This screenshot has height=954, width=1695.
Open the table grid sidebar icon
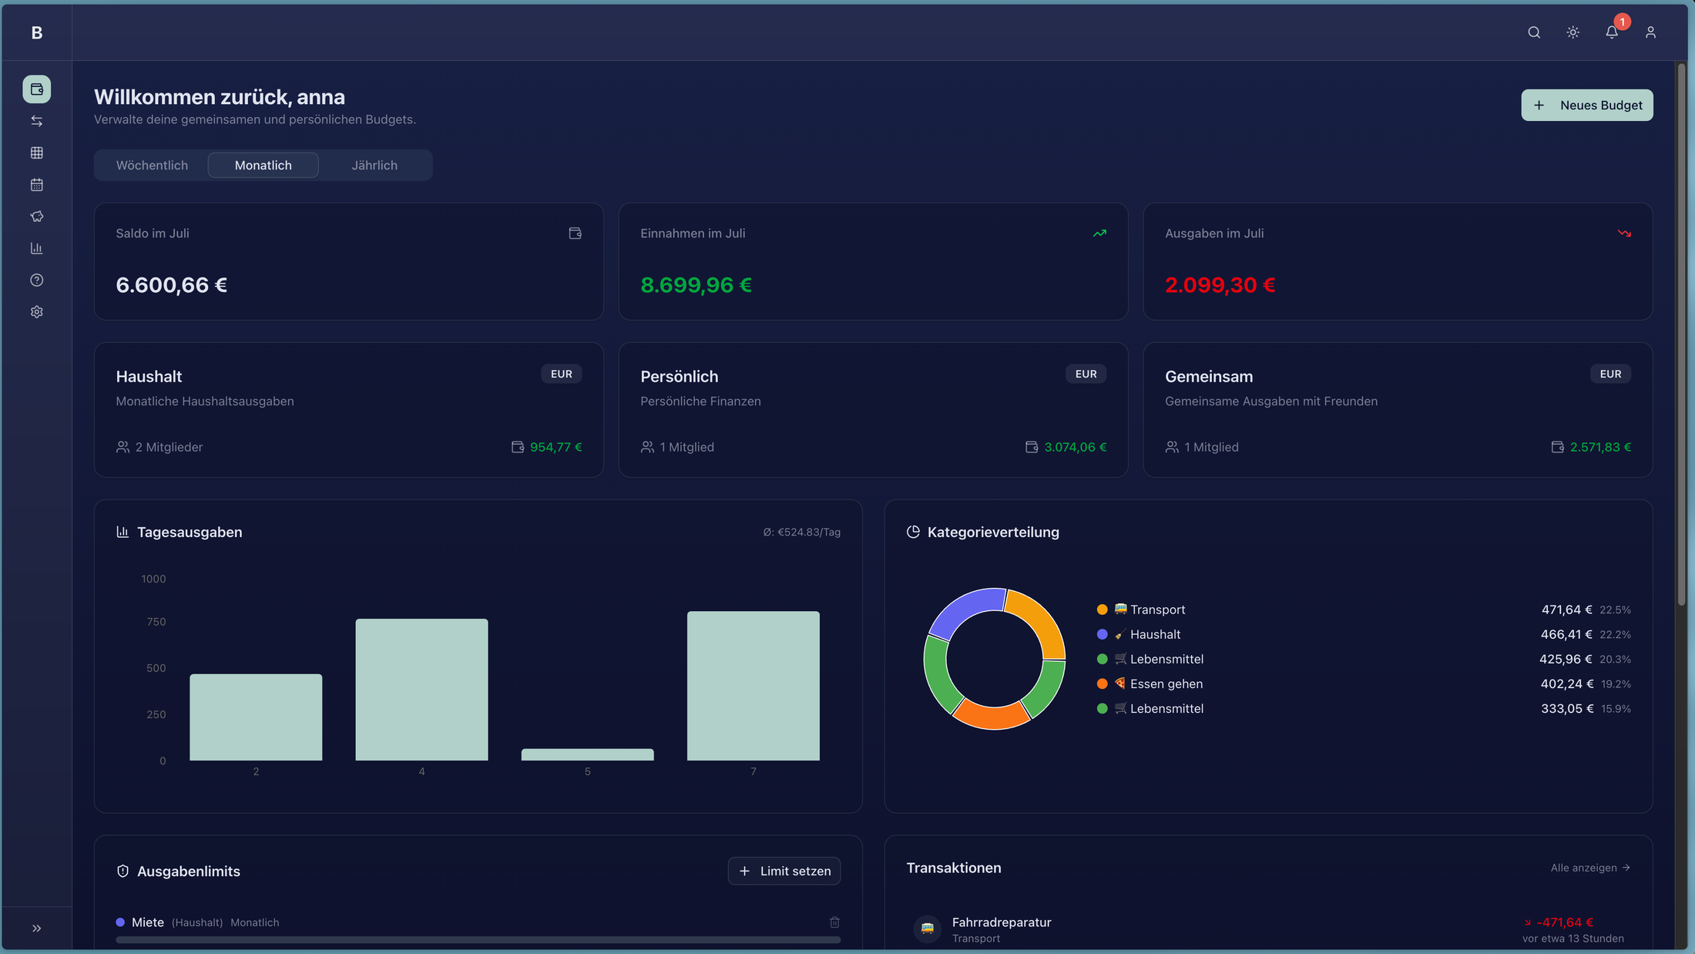click(x=36, y=153)
